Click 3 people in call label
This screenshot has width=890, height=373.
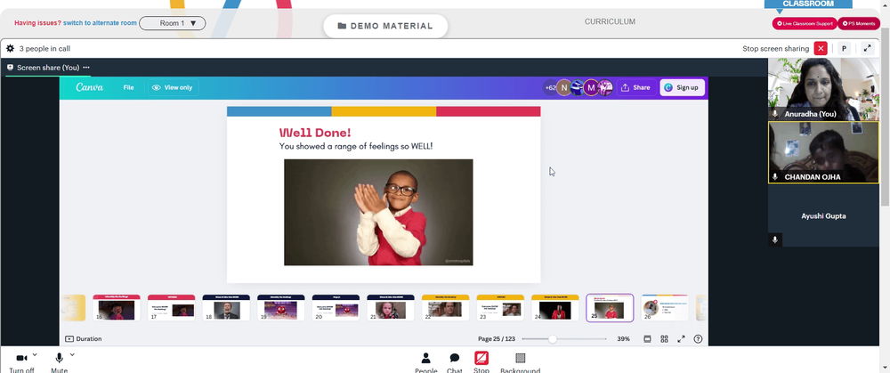pyautogui.click(x=44, y=49)
